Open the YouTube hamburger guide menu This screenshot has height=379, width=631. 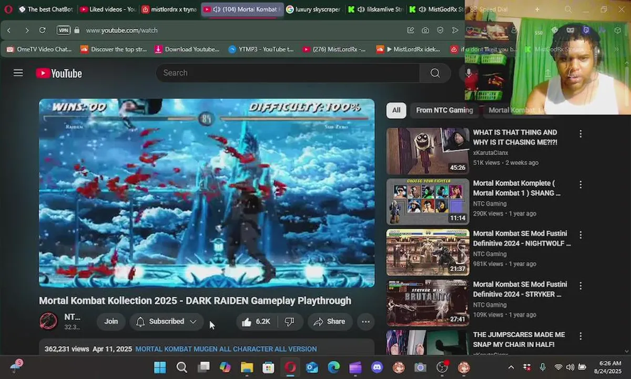coord(18,73)
